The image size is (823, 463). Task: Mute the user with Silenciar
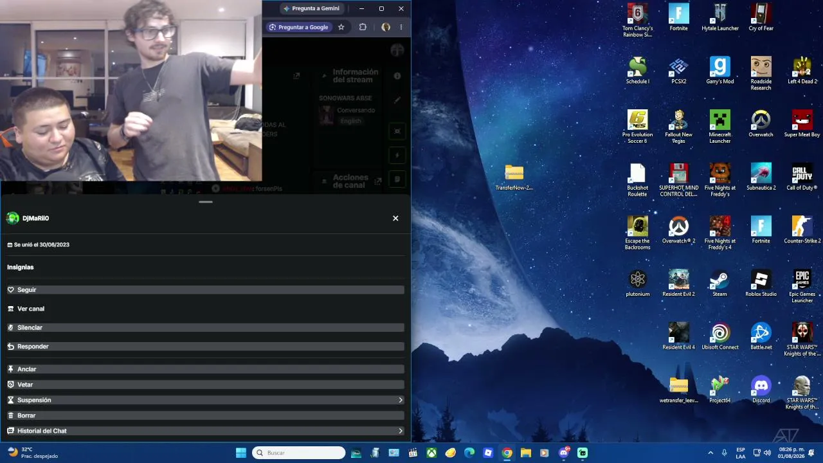point(206,328)
